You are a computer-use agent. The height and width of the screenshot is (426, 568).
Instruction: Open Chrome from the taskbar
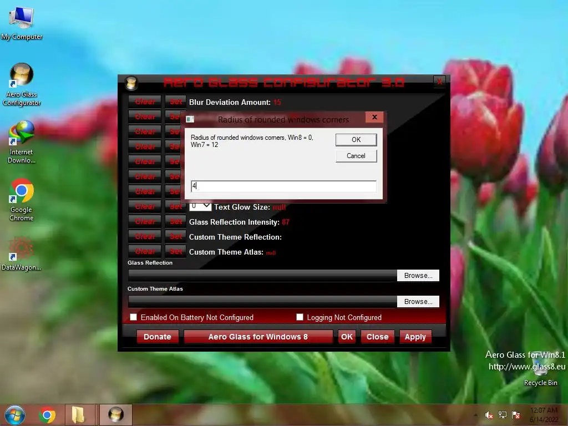(47, 415)
